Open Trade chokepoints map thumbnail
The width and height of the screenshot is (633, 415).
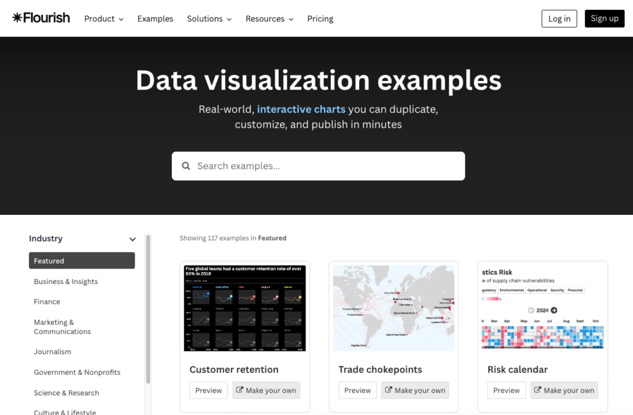(x=394, y=308)
